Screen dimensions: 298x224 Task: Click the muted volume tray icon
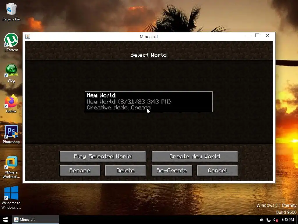[276, 220]
